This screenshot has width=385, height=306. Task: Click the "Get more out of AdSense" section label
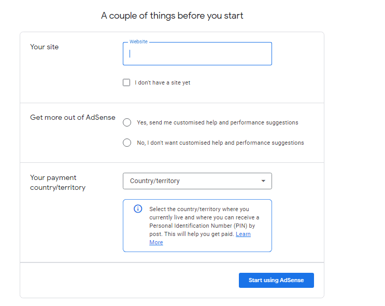coord(73,118)
